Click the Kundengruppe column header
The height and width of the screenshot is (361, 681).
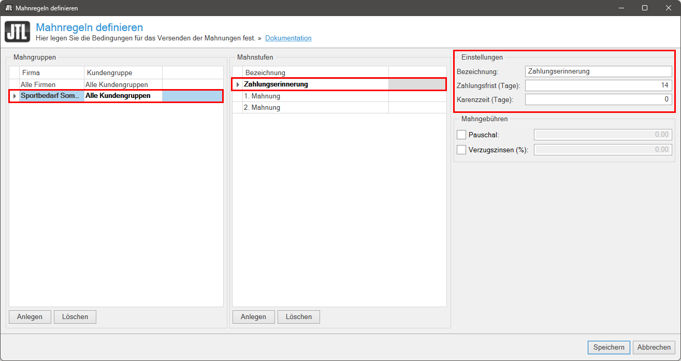[123, 73]
